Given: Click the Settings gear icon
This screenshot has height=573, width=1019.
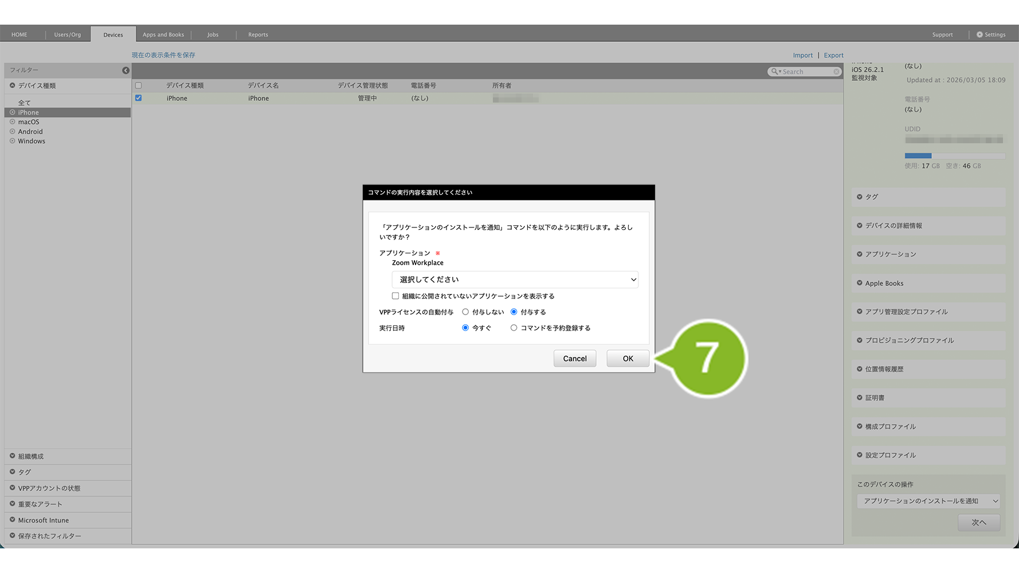Looking at the screenshot, I should point(979,35).
